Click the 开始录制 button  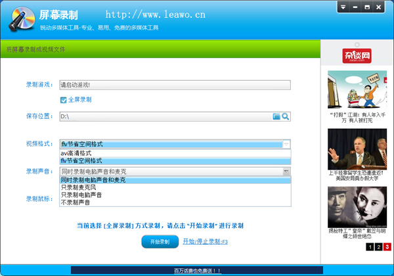tap(160, 242)
